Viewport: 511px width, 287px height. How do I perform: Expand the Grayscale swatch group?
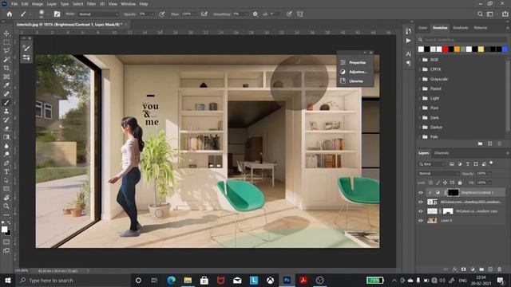click(420, 79)
